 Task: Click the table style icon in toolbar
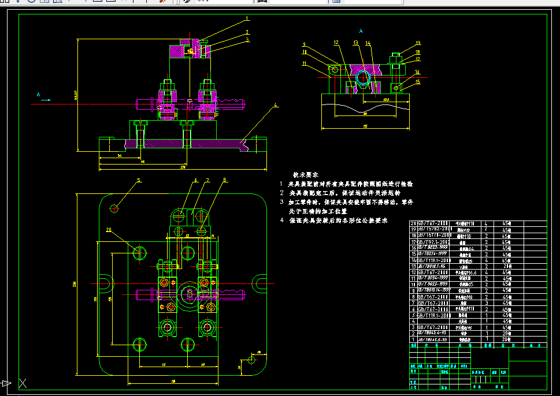coord(336,1)
